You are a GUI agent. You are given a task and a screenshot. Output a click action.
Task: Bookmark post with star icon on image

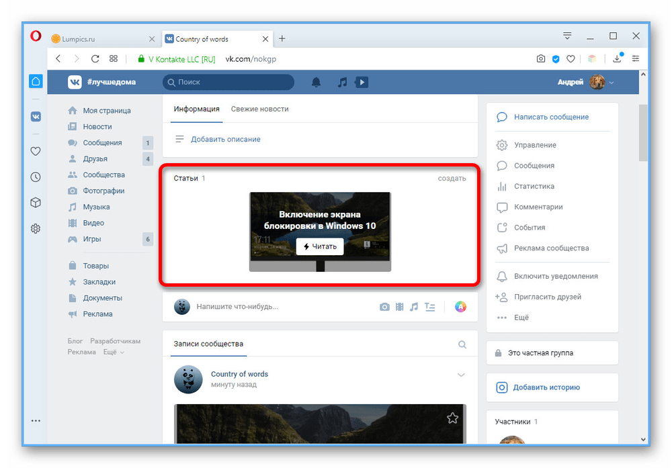pos(452,418)
